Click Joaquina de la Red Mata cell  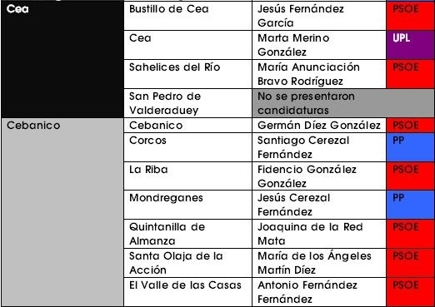(319, 234)
